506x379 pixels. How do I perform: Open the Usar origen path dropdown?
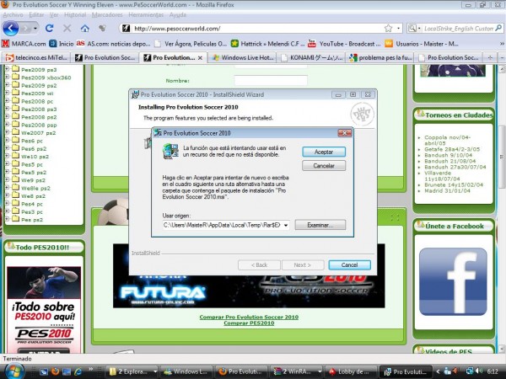(286, 225)
